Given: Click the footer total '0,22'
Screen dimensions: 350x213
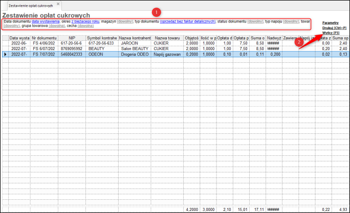Looking at the screenshot, I should click(x=323, y=209).
